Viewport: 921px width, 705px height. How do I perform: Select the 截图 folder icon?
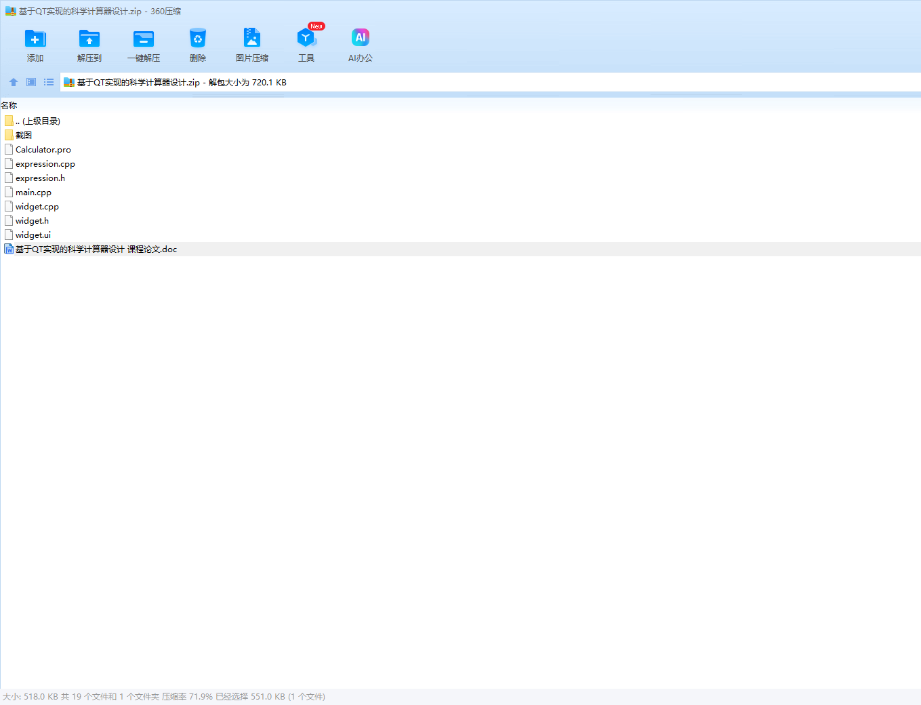[x=9, y=135]
